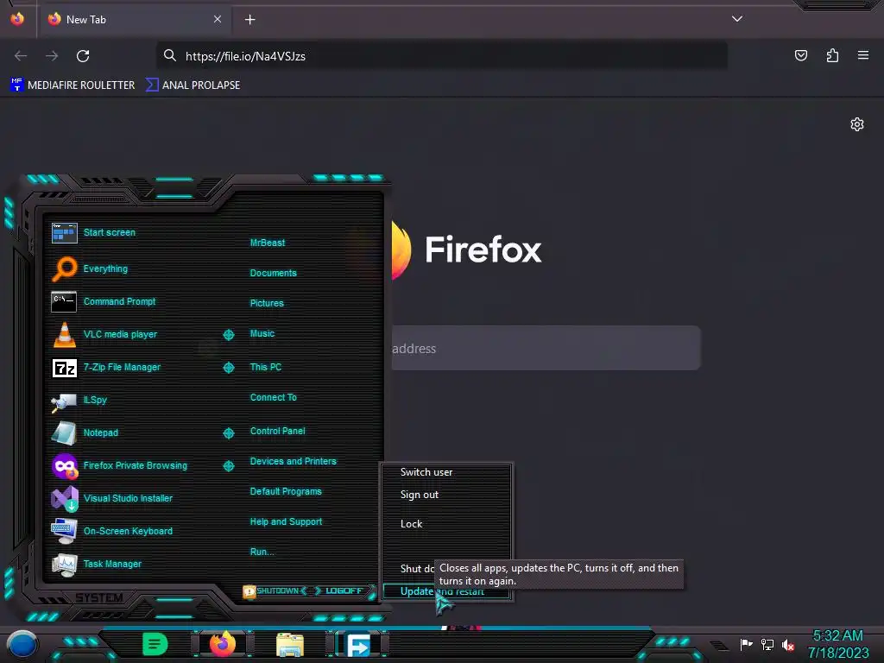Switch to the New Tab tab
This screenshot has width=884, height=663.
pyautogui.click(x=134, y=19)
